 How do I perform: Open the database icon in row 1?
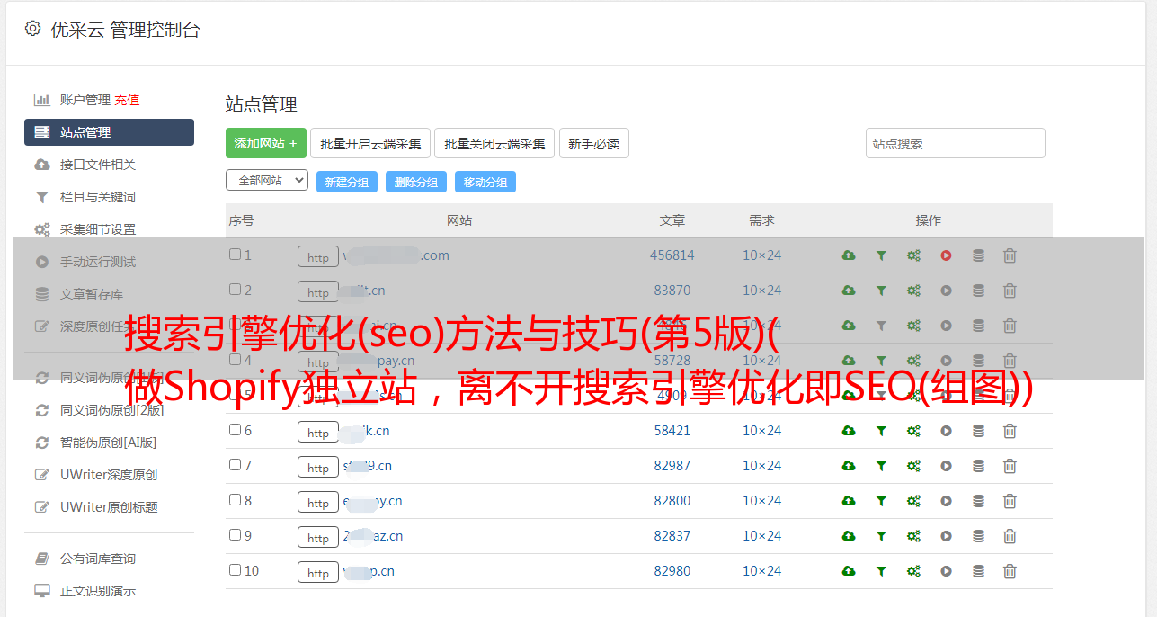(x=978, y=255)
